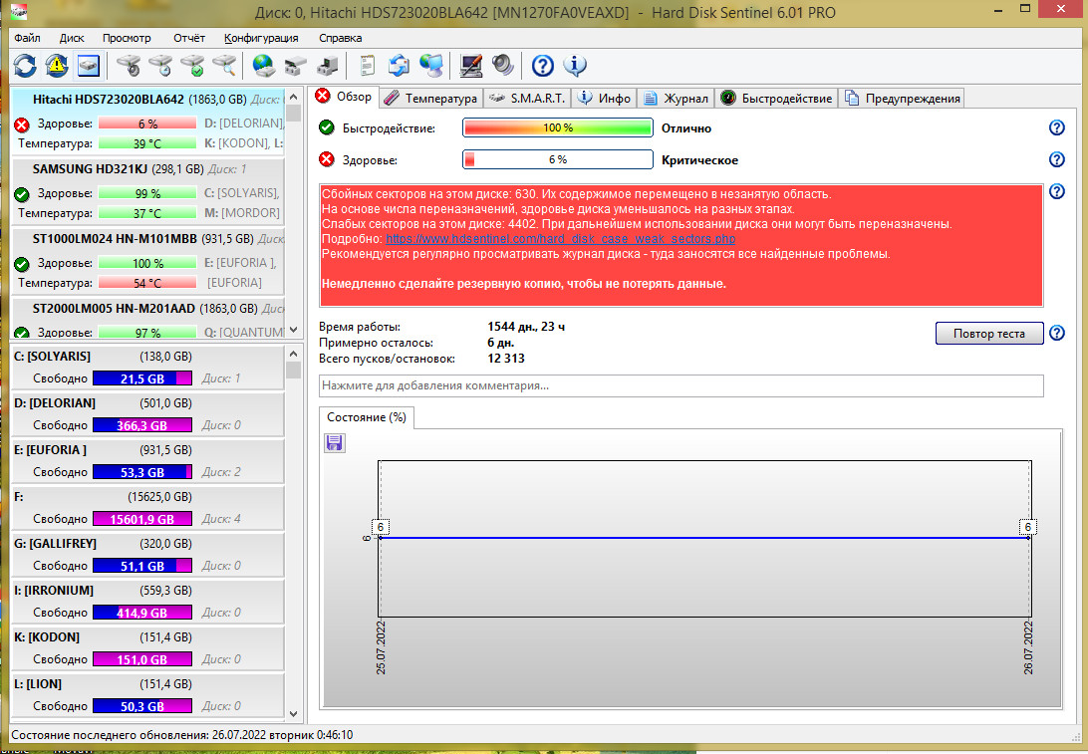Select the G: [GALLIFREY] partition
The height and width of the screenshot is (754, 1088).
tap(147, 554)
